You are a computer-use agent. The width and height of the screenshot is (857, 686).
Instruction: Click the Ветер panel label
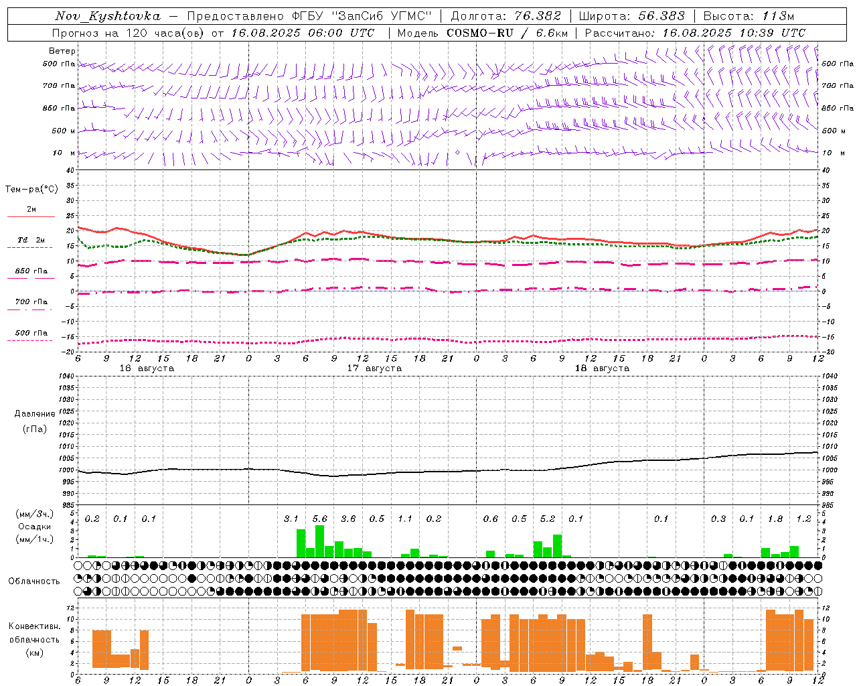point(62,51)
